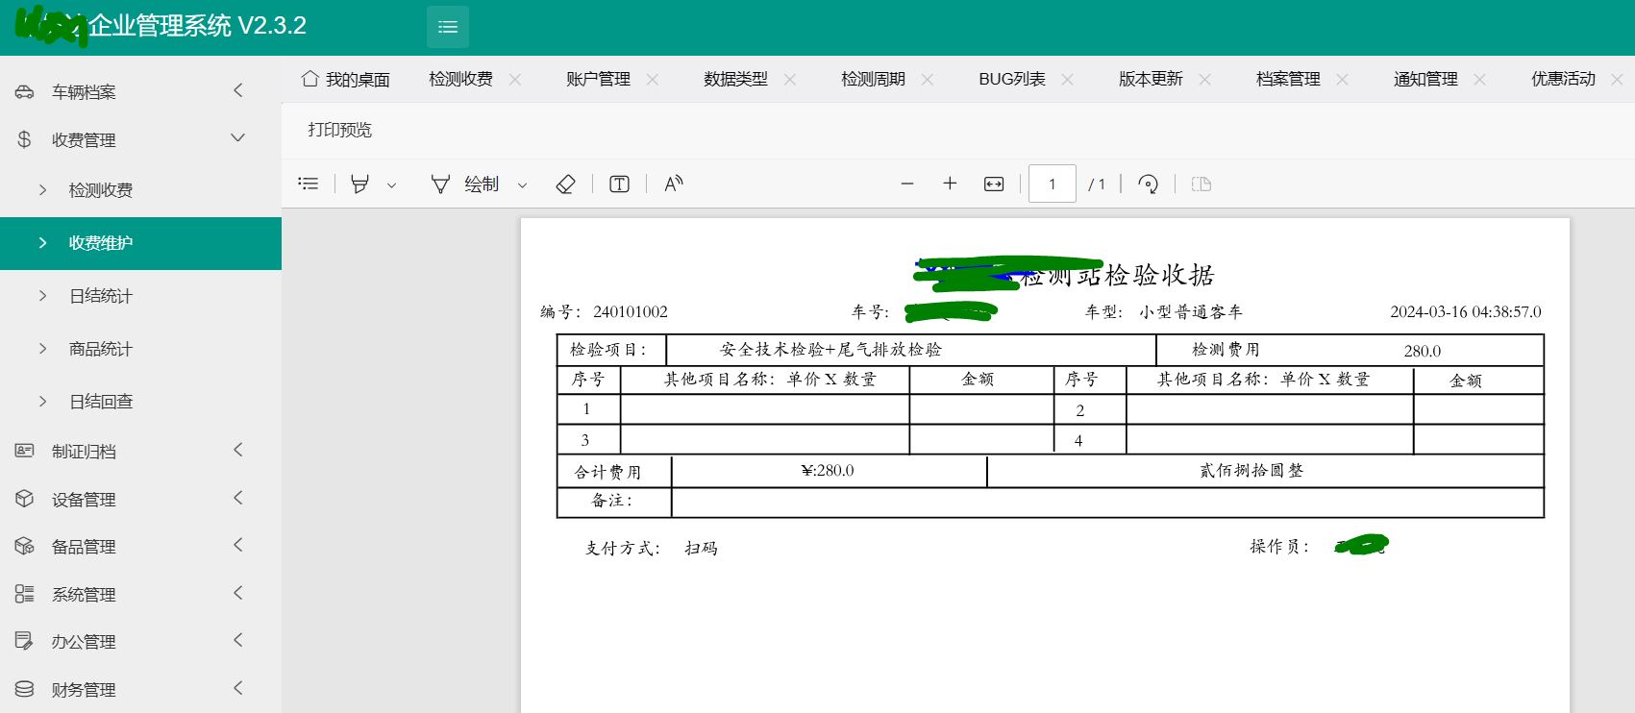Select the highlighter tool in the preview toolbar

coord(359,184)
